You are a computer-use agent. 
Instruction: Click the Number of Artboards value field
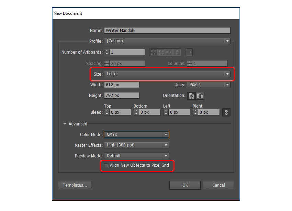click(x=127, y=52)
